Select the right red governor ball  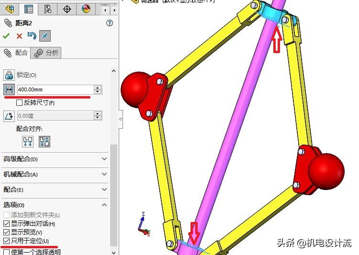pos(326,171)
